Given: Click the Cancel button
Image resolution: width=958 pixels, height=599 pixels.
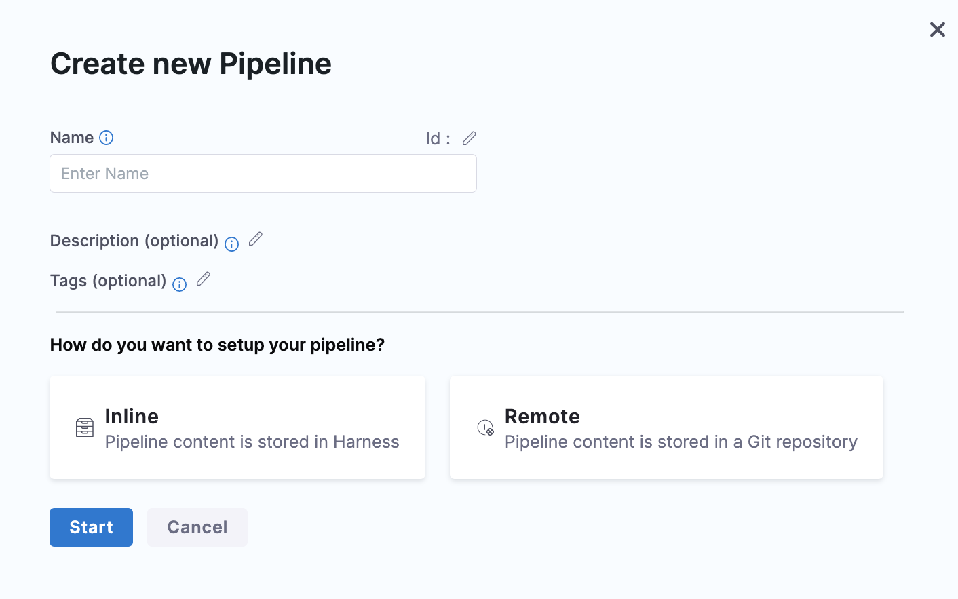Looking at the screenshot, I should coord(197,527).
